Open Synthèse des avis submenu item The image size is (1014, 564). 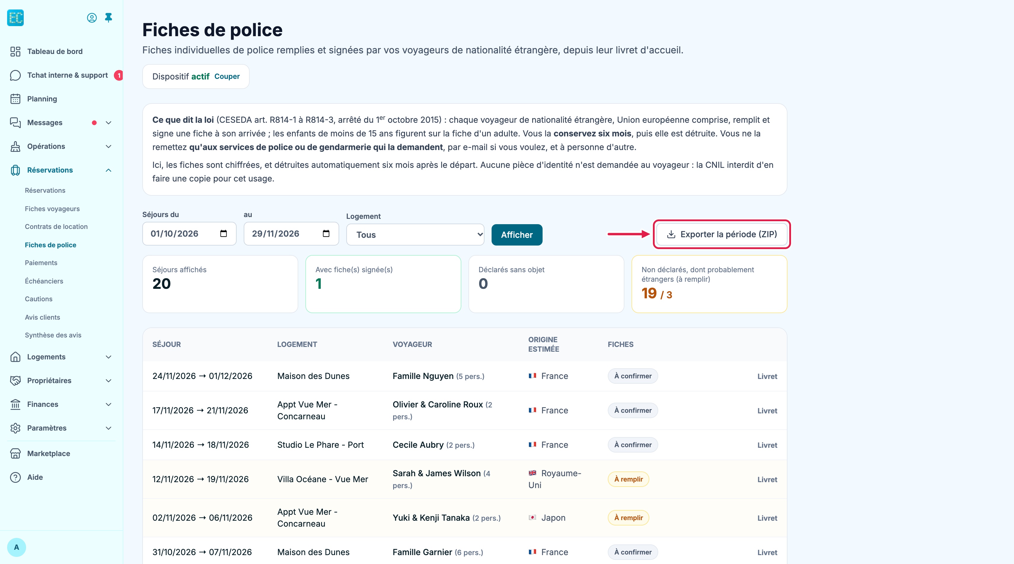tap(53, 335)
